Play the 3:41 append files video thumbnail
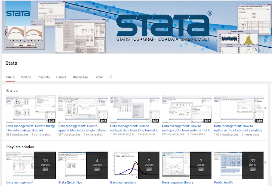This screenshot has height=186, width=272. [83, 109]
